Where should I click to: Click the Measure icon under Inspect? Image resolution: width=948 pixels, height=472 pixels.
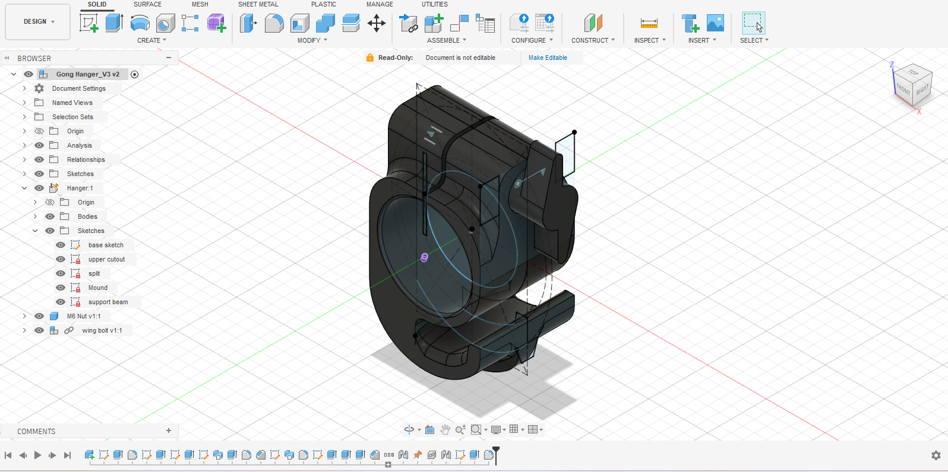[649, 23]
